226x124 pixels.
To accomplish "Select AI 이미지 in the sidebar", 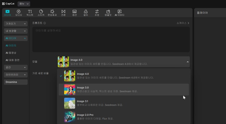I will (x=11, y=45).
